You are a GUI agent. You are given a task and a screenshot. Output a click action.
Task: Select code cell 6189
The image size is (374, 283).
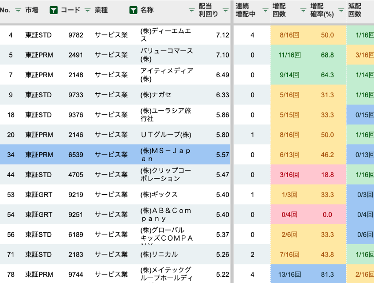point(76,234)
